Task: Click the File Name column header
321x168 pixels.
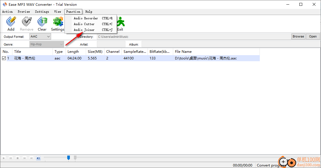Action: tap(217, 52)
